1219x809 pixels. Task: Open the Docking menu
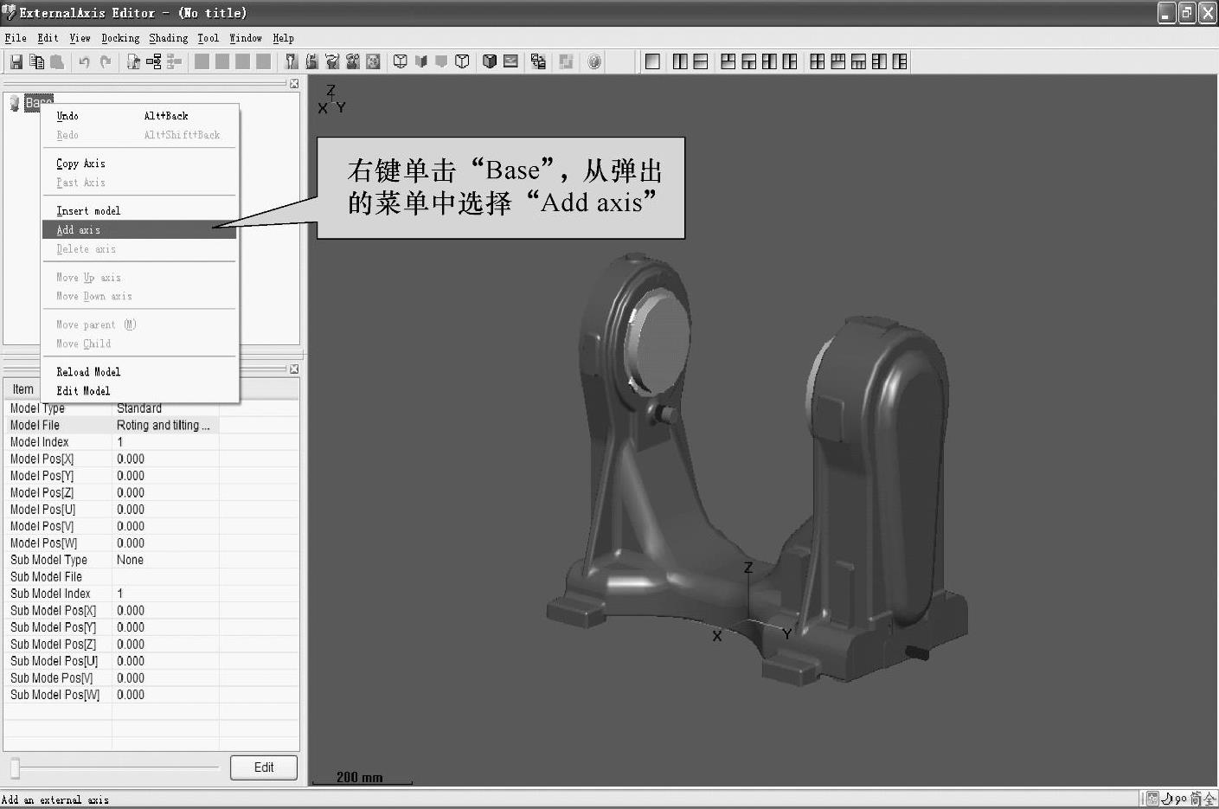pyautogui.click(x=120, y=38)
